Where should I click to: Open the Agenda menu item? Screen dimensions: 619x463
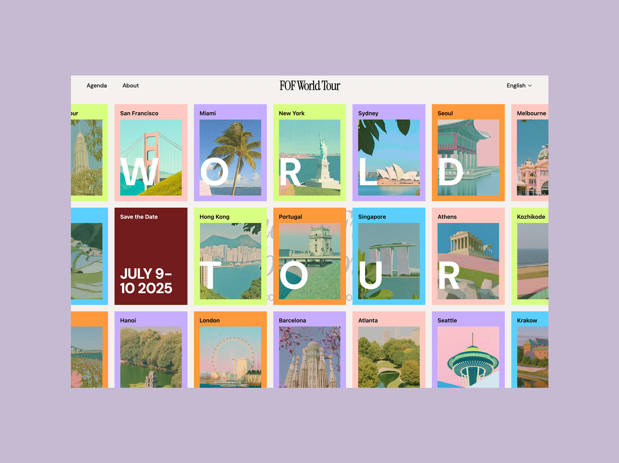click(x=97, y=86)
